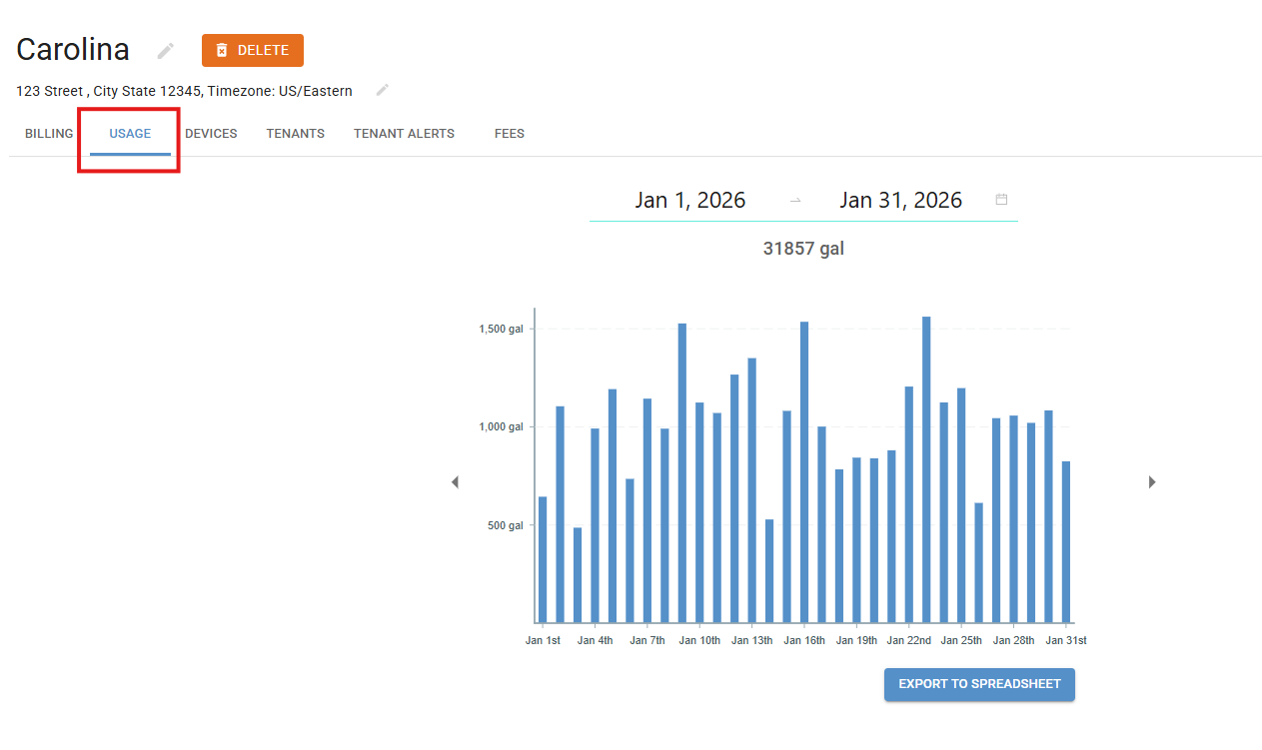Click the last bar for Jan 31st

click(1066, 541)
